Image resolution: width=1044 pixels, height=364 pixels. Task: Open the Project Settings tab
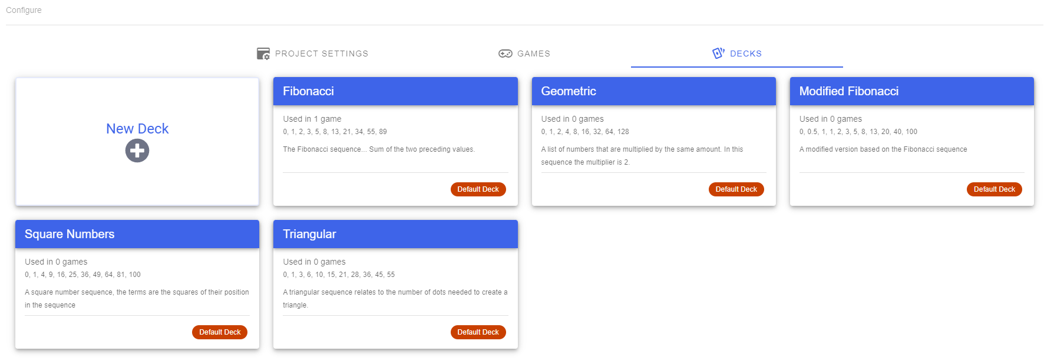point(312,54)
